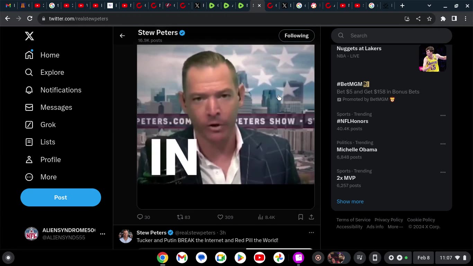Click the blue Post button

point(61,197)
